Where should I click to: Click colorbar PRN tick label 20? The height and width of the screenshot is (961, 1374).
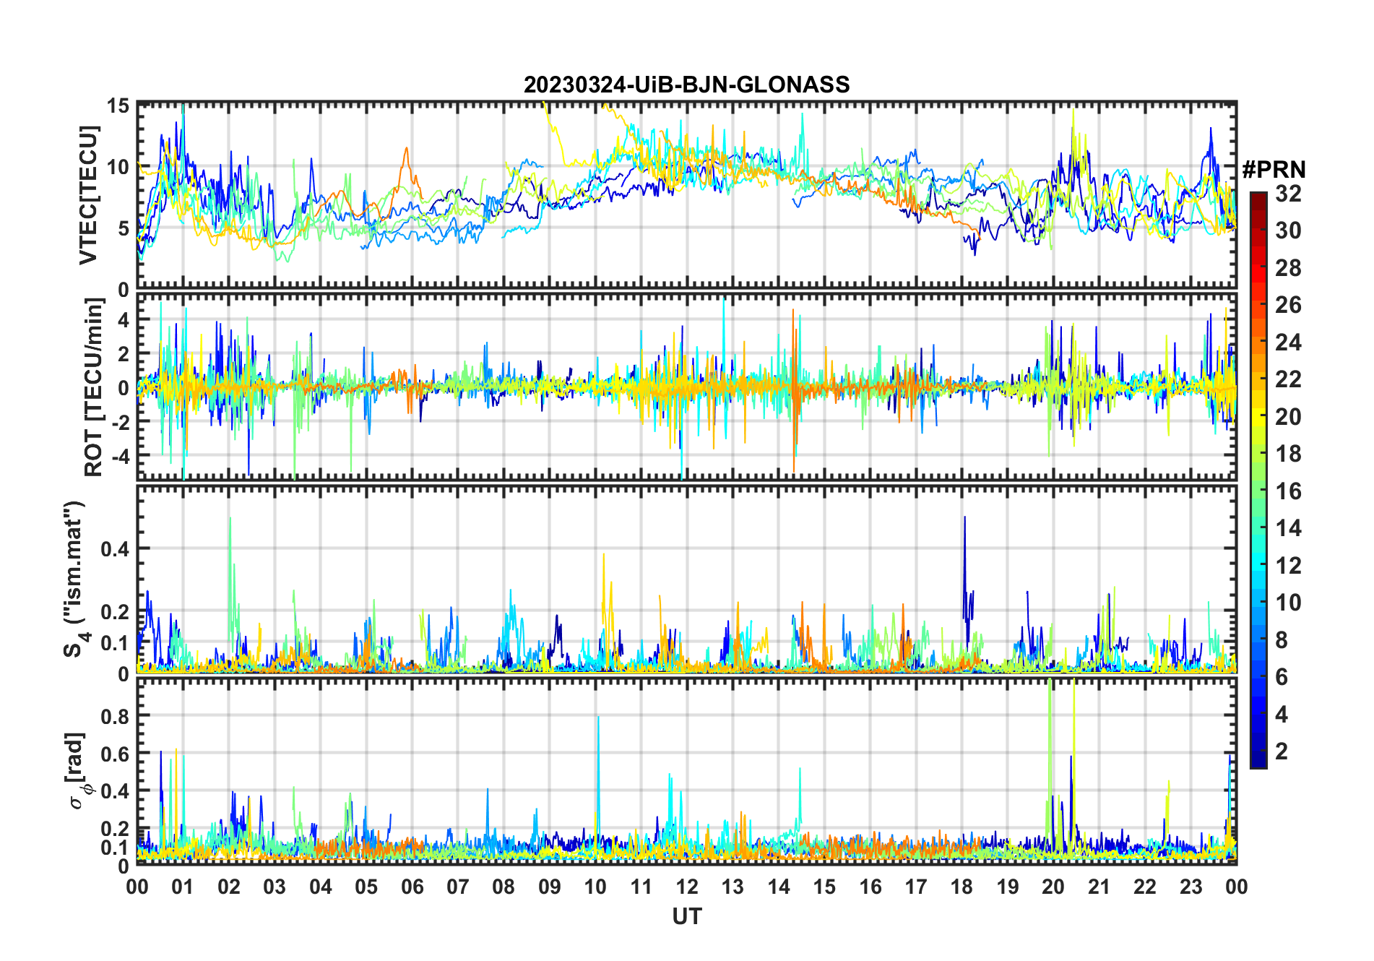coord(1288,417)
